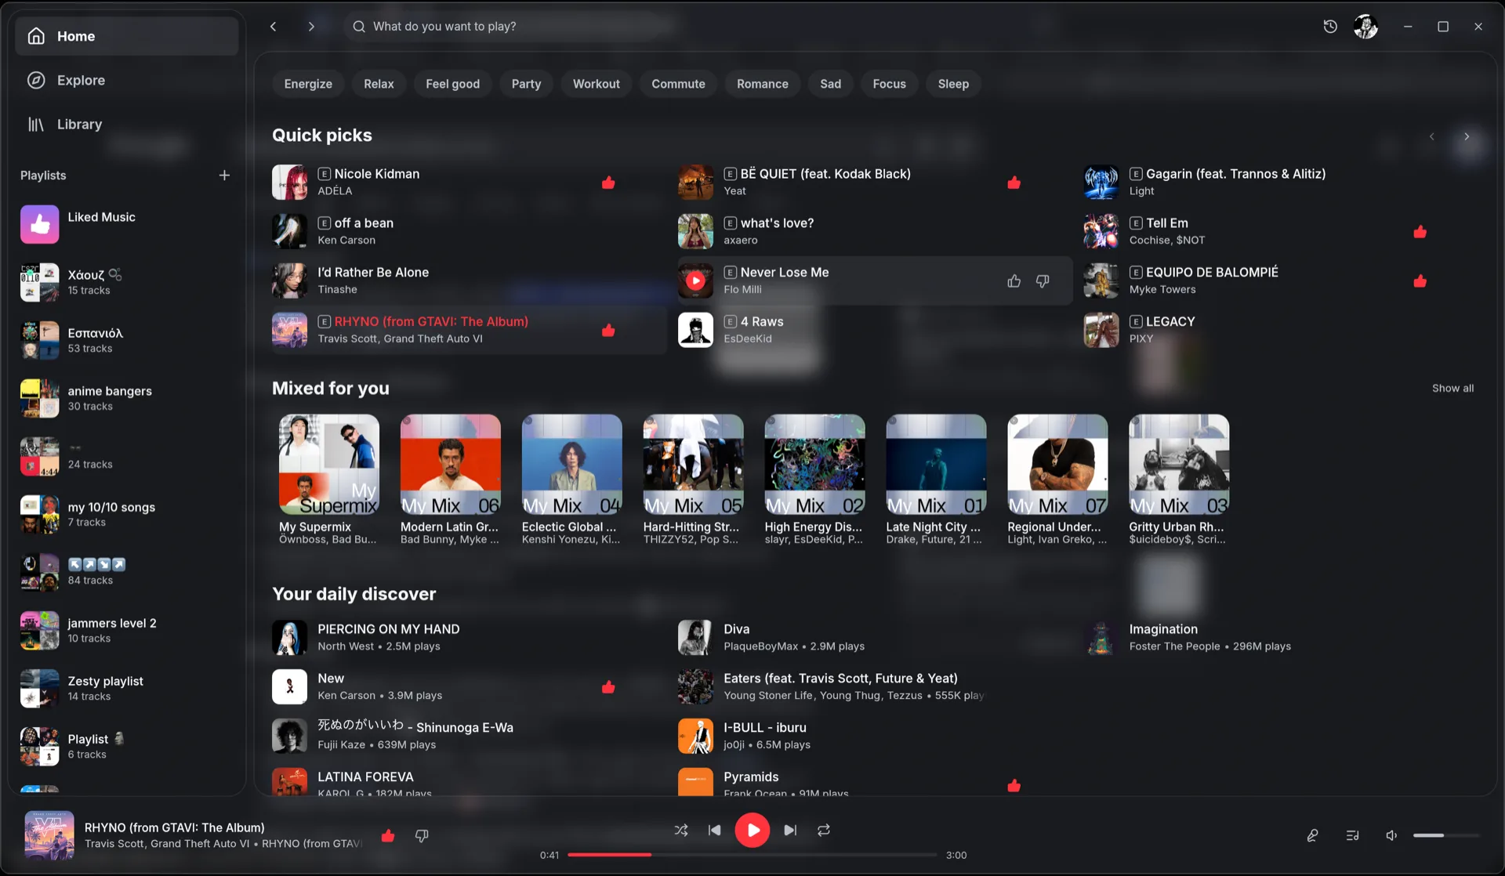Click Show all for Mixed for you
The width and height of the screenshot is (1505, 876).
pyautogui.click(x=1452, y=389)
